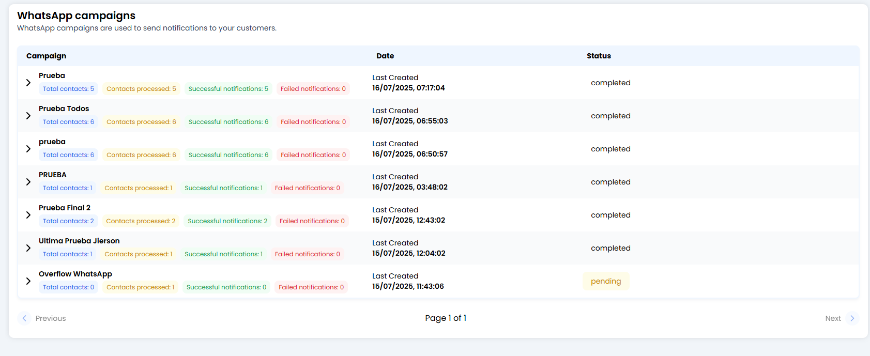This screenshot has height=356, width=870.
Task: Click the Ultima Prueba Jierson campaign name
Action: 79,241
